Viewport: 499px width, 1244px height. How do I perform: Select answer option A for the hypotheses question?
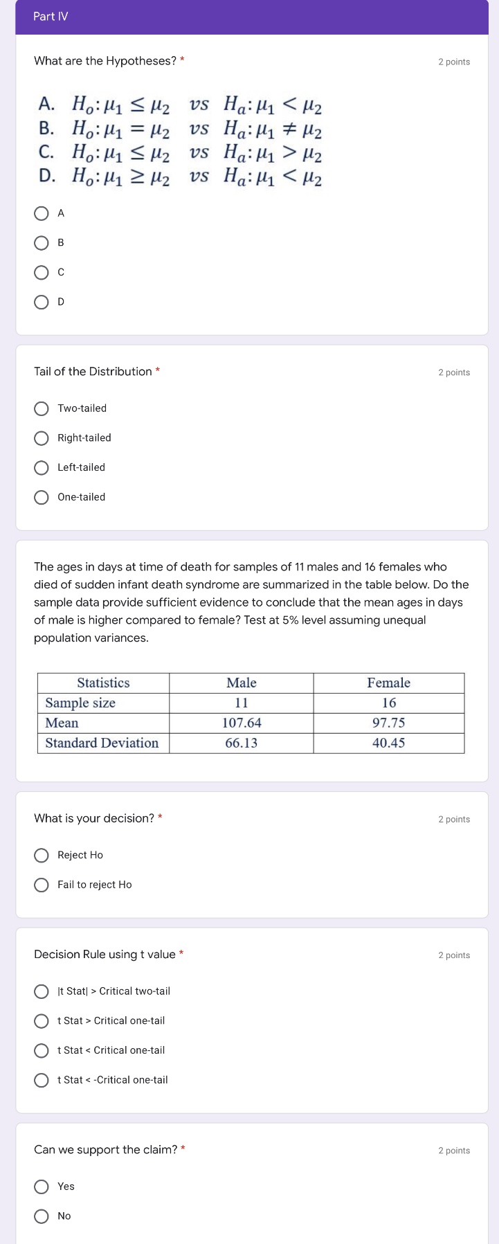42,213
